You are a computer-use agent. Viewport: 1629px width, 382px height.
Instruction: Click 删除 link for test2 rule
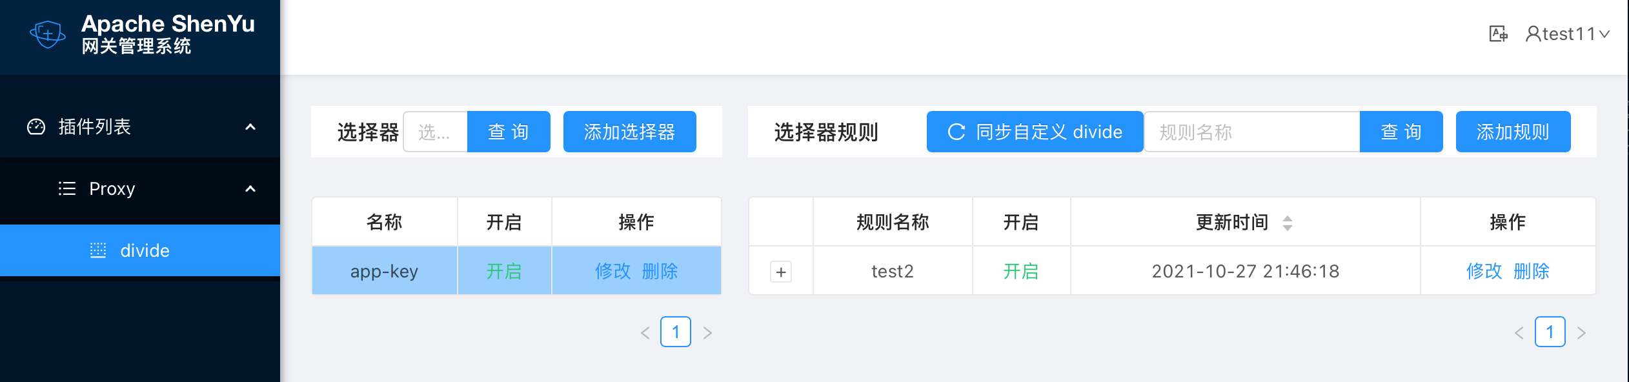tap(1531, 271)
